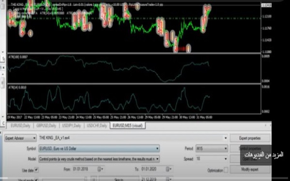Expand the THE KING_EA_v1.ex4 expert file list

coord(225,138)
